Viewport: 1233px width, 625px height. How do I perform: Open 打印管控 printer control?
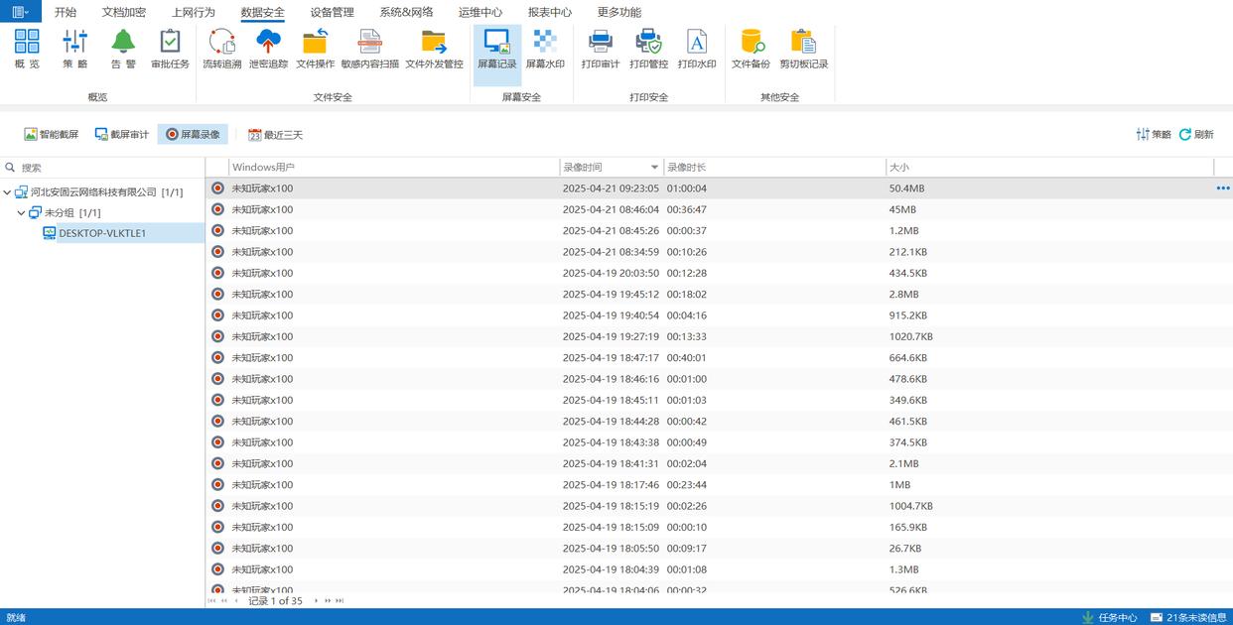point(648,49)
